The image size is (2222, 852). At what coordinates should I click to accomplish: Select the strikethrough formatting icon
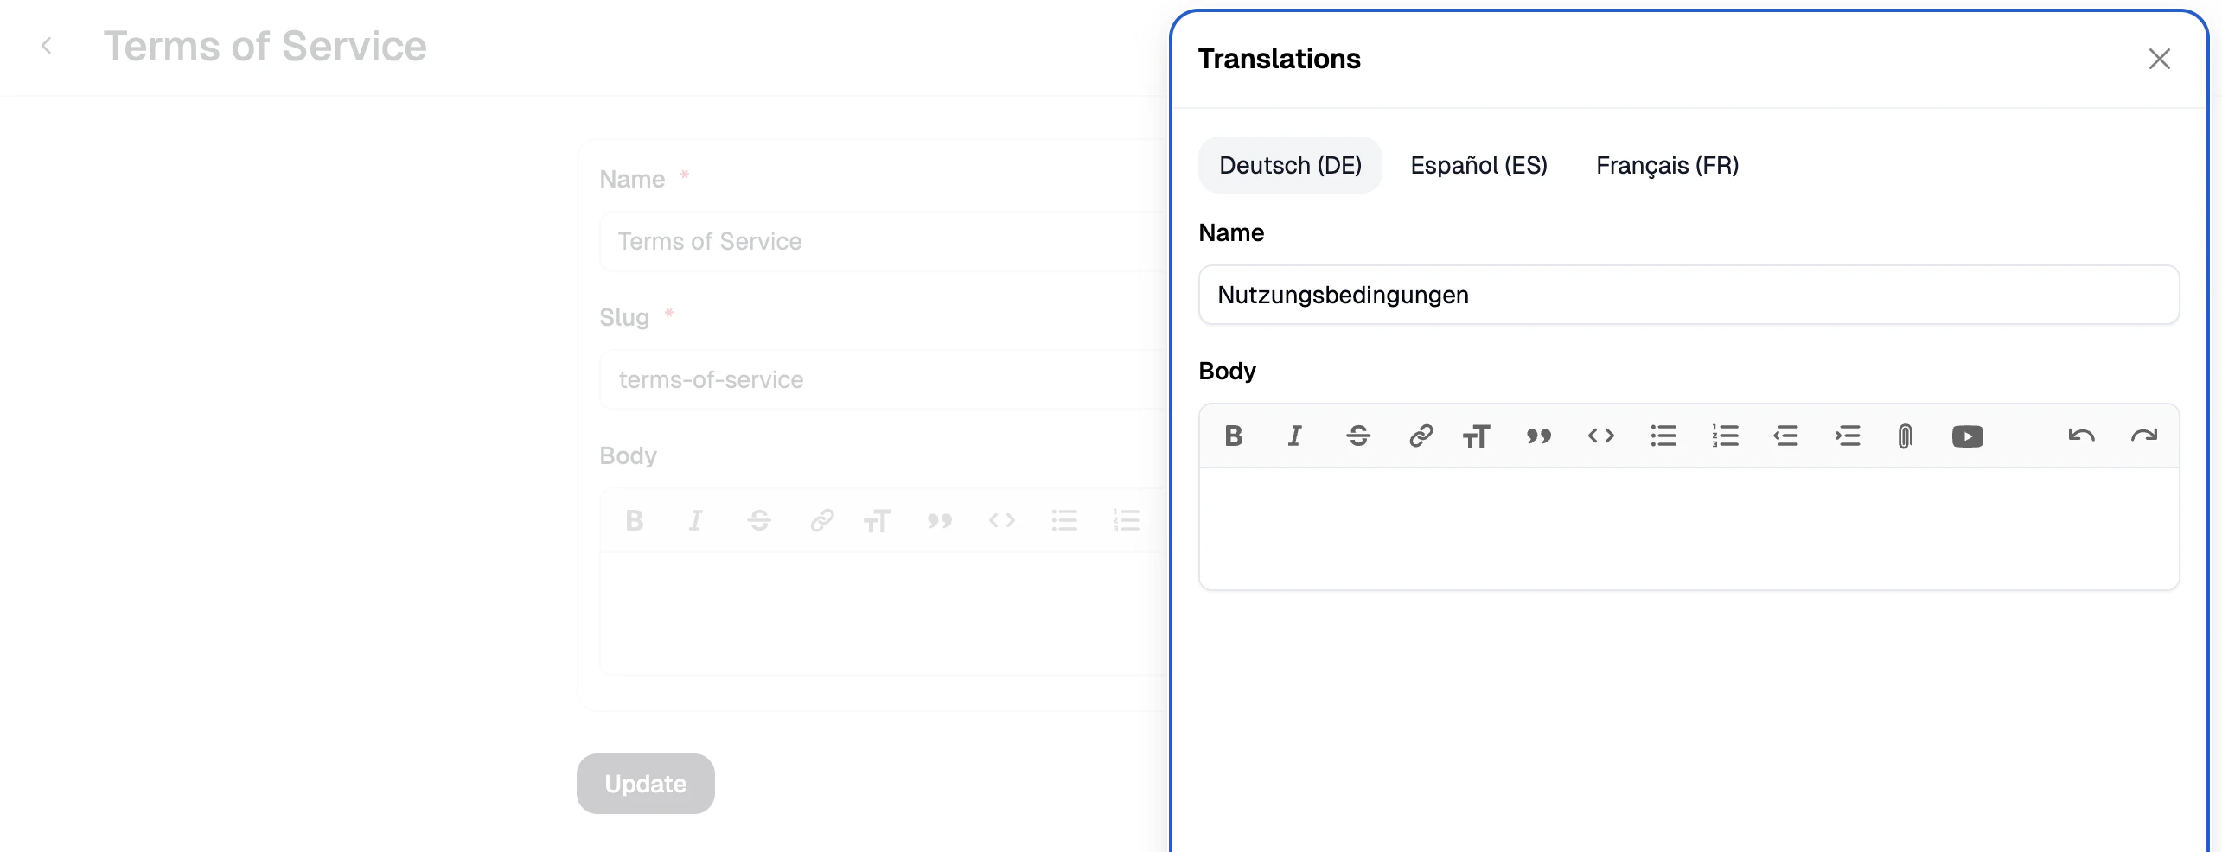coord(1357,436)
